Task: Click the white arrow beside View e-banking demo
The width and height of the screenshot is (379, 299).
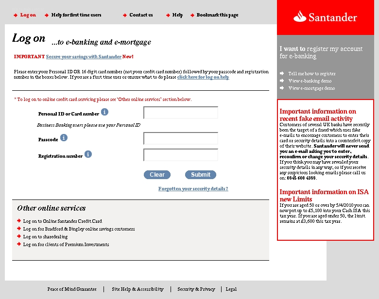Action: coord(282,81)
